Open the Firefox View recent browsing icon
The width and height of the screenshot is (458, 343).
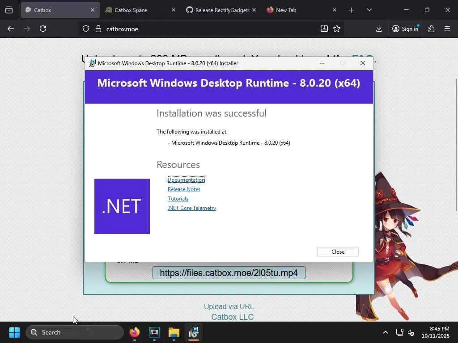9,10
